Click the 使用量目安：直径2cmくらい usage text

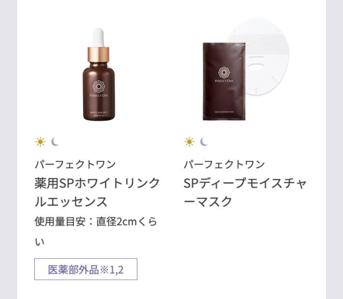(96, 231)
